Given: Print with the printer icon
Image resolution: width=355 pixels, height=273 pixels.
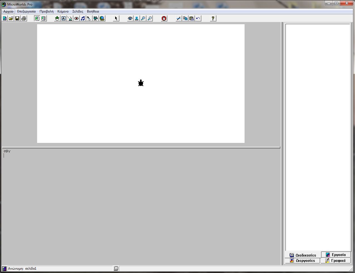Looking at the screenshot, I should (x=24, y=18).
